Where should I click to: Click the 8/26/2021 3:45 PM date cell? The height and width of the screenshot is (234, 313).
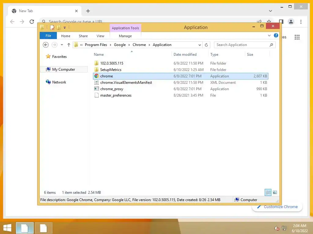tap(188, 95)
